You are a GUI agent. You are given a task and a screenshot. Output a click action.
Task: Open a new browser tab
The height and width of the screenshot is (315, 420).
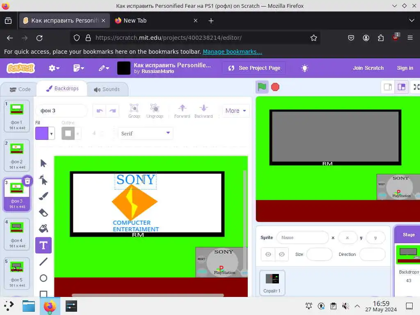coord(211,21)
